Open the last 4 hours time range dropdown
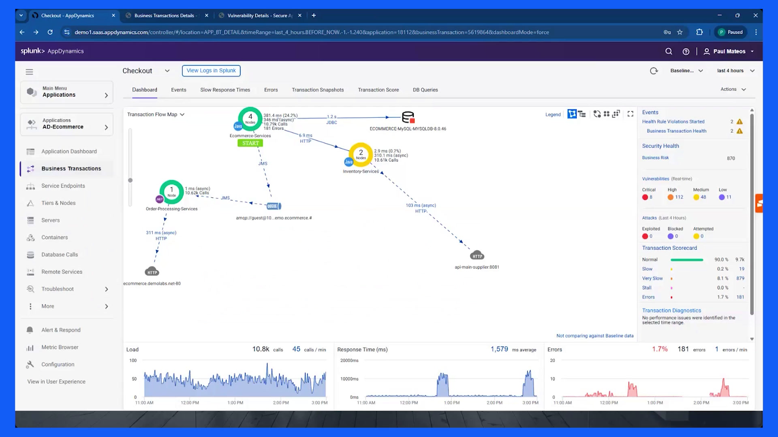Image resolution: width=778 pixels, height=437 pixels. [x=735, y=71]
